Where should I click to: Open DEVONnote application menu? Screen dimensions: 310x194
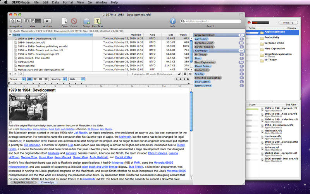pyautogui.click(x=21, y=2)
